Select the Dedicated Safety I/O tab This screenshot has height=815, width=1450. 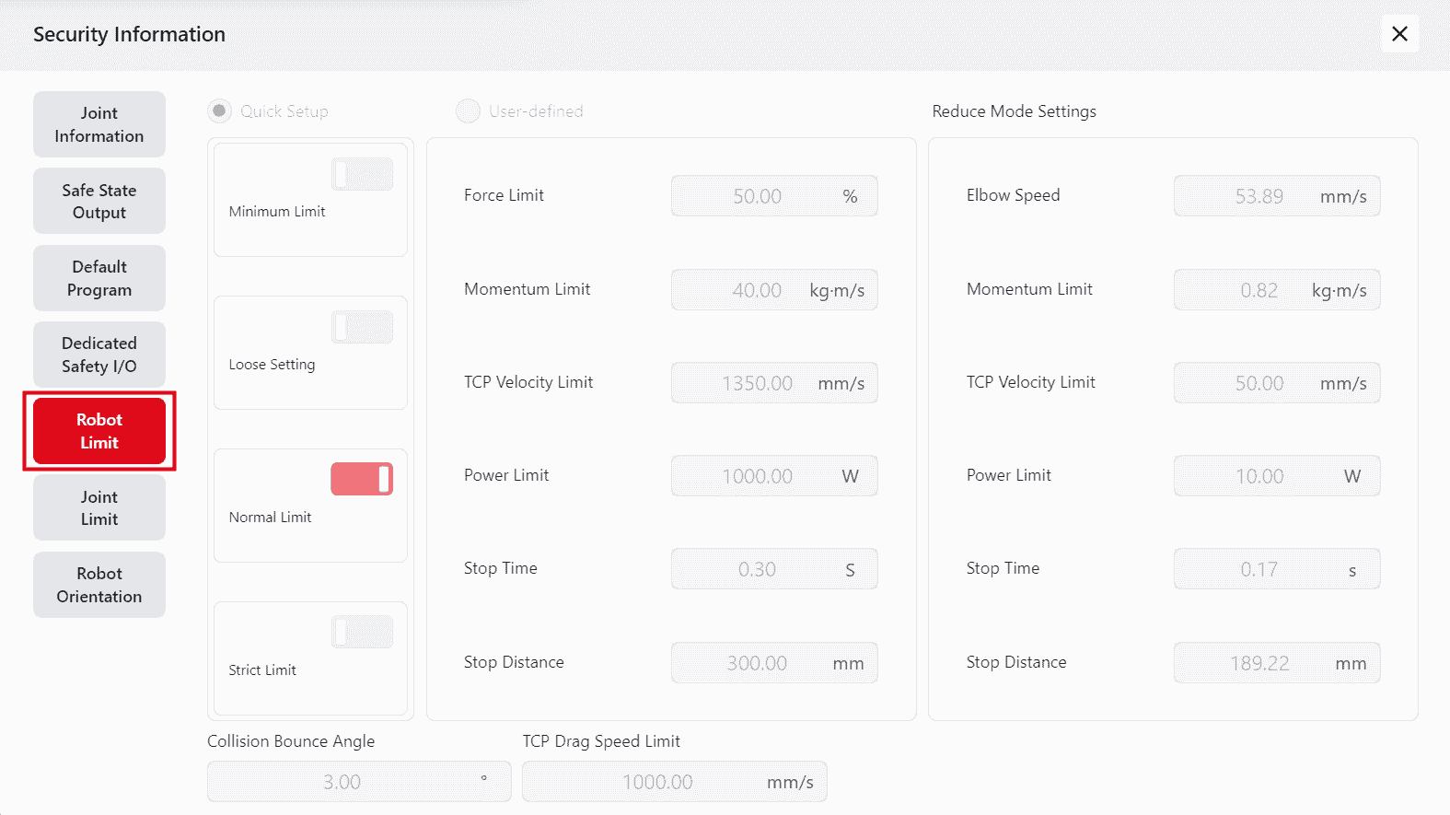[x=99, y=355]
